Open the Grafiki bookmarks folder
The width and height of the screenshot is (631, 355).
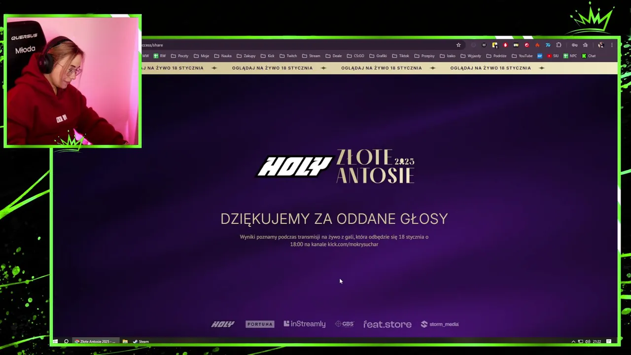coord(378,56)
